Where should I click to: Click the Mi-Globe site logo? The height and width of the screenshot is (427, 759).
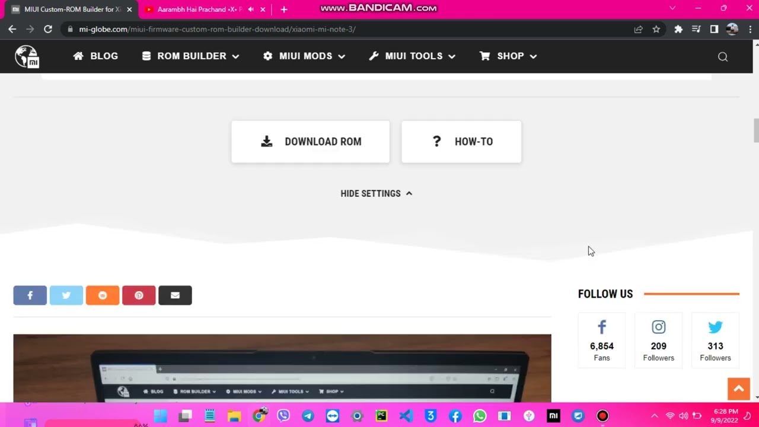(27, 56)
